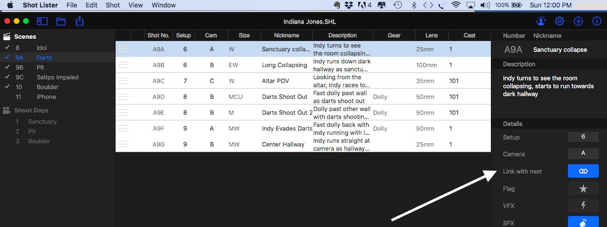Viewport: 607px width, 227px height.
Task: Toggle the VFX lightning button
Action: (583, 206)
